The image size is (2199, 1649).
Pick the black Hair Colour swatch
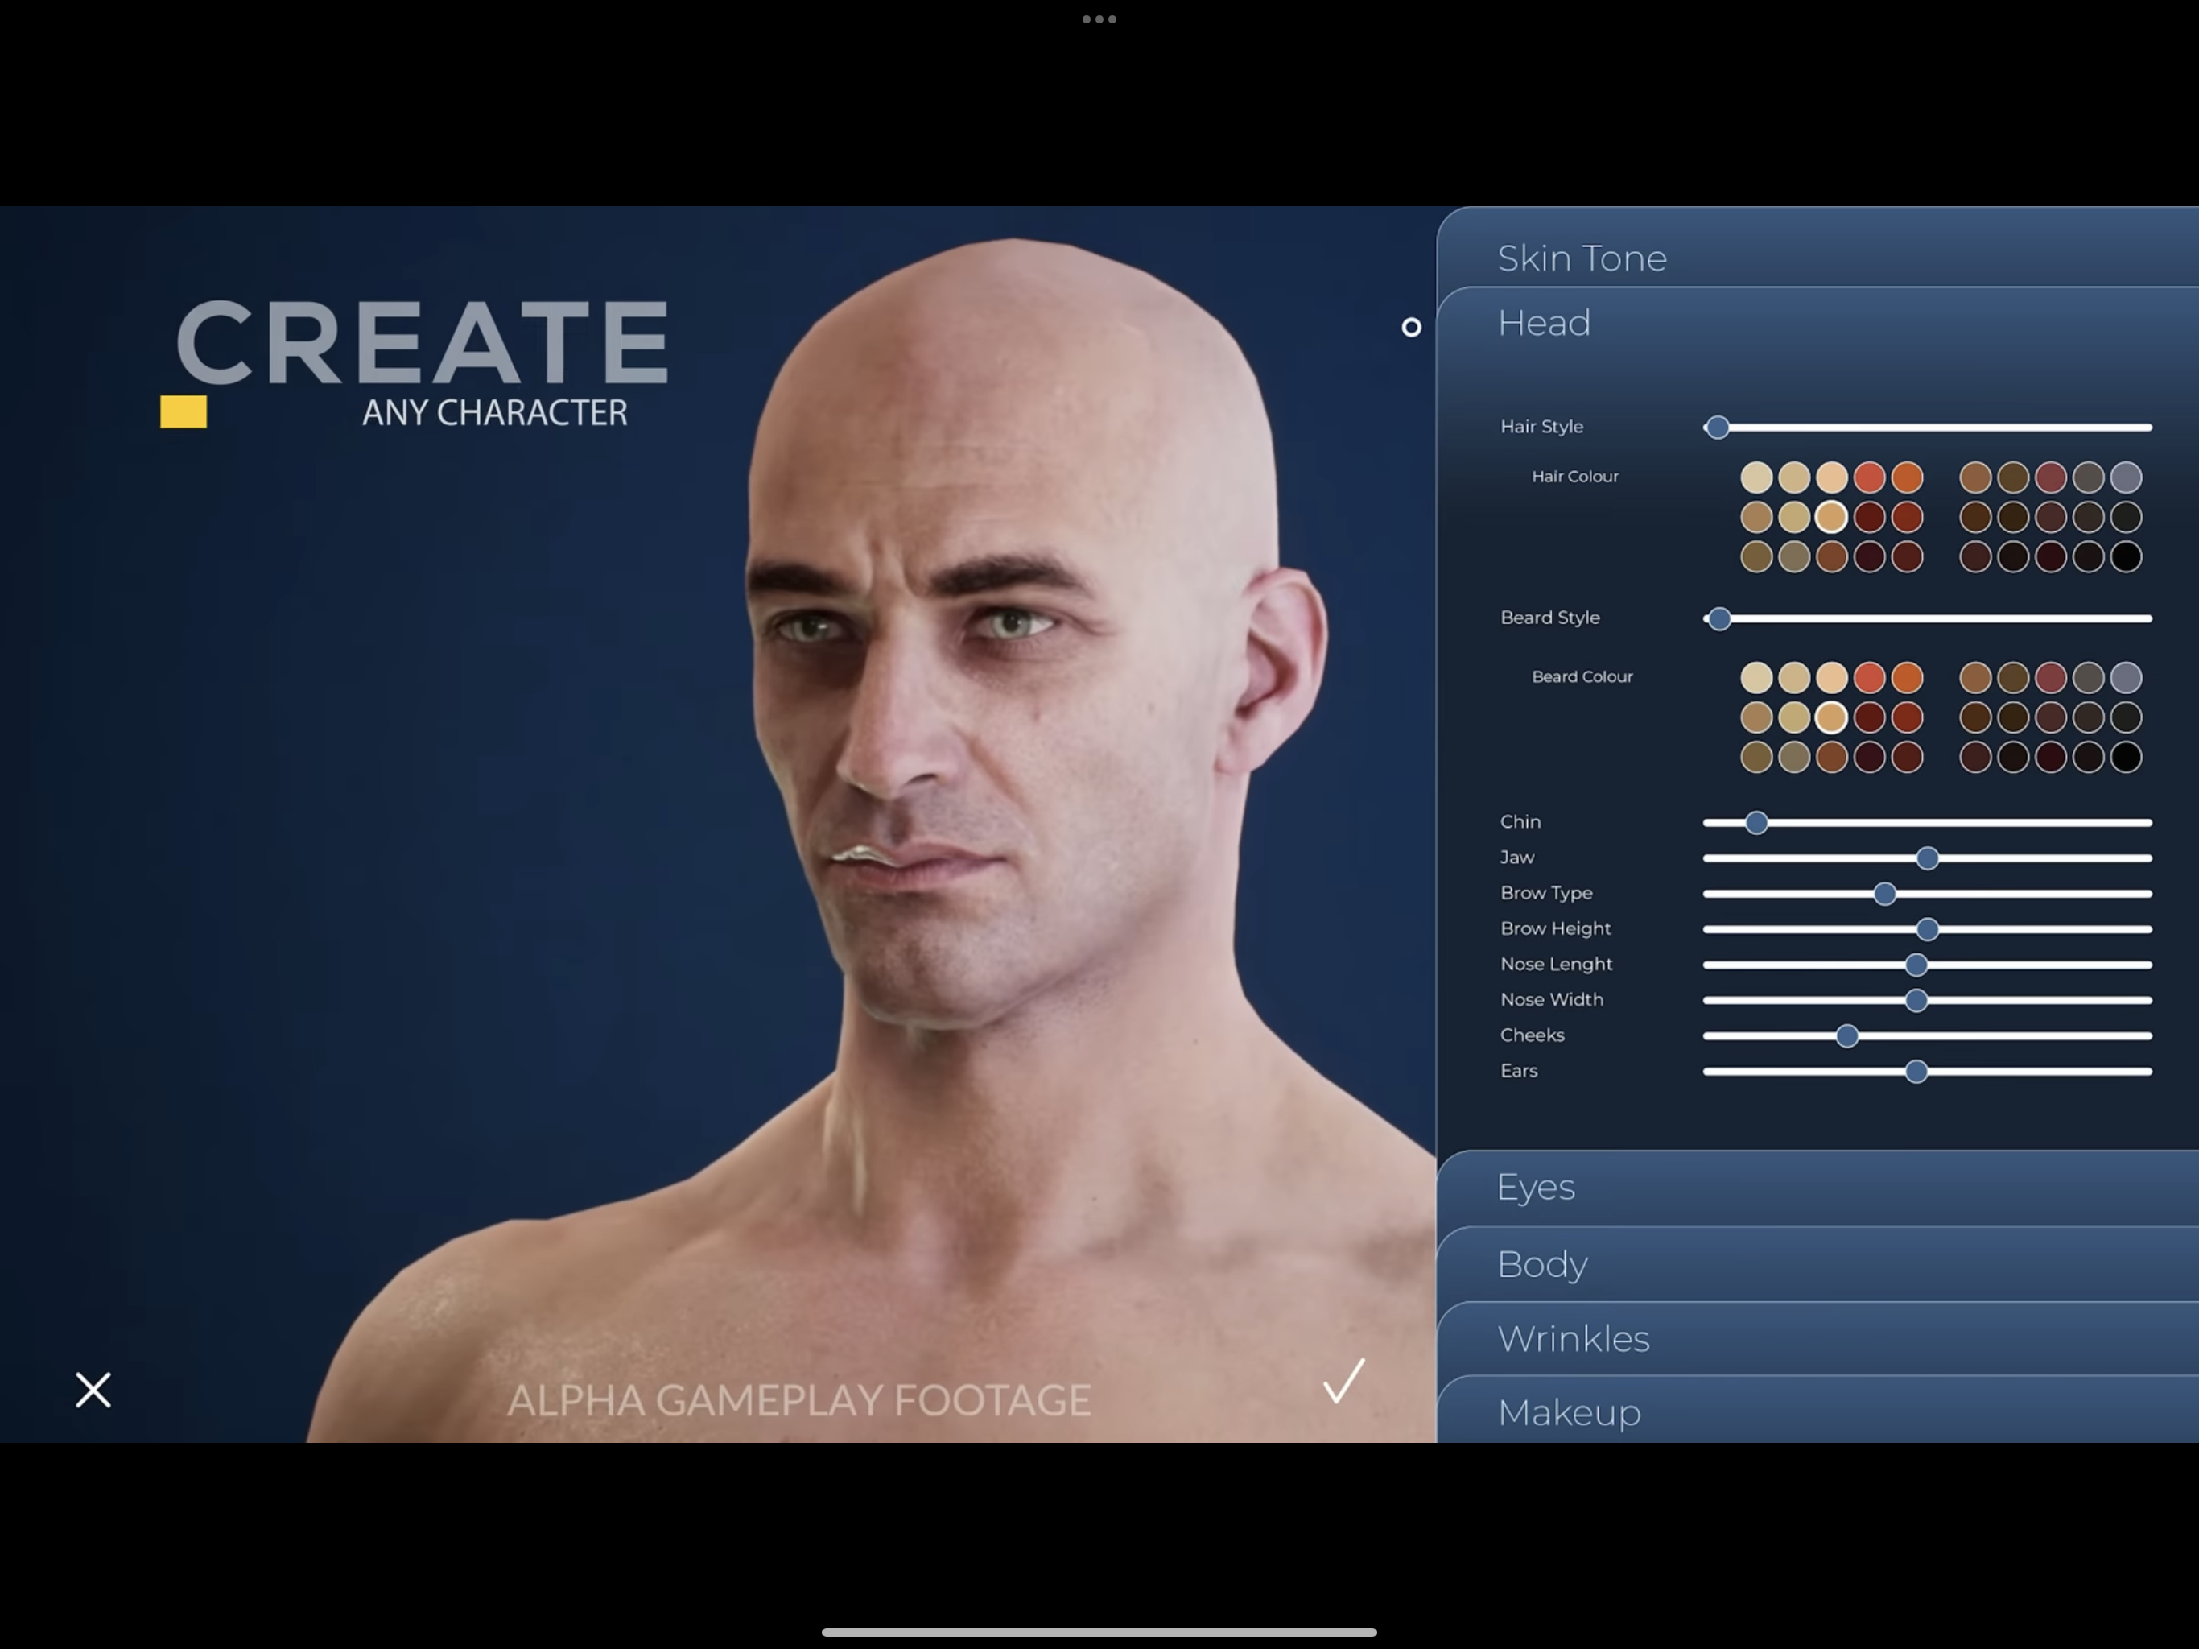(x=2126, y=557)
